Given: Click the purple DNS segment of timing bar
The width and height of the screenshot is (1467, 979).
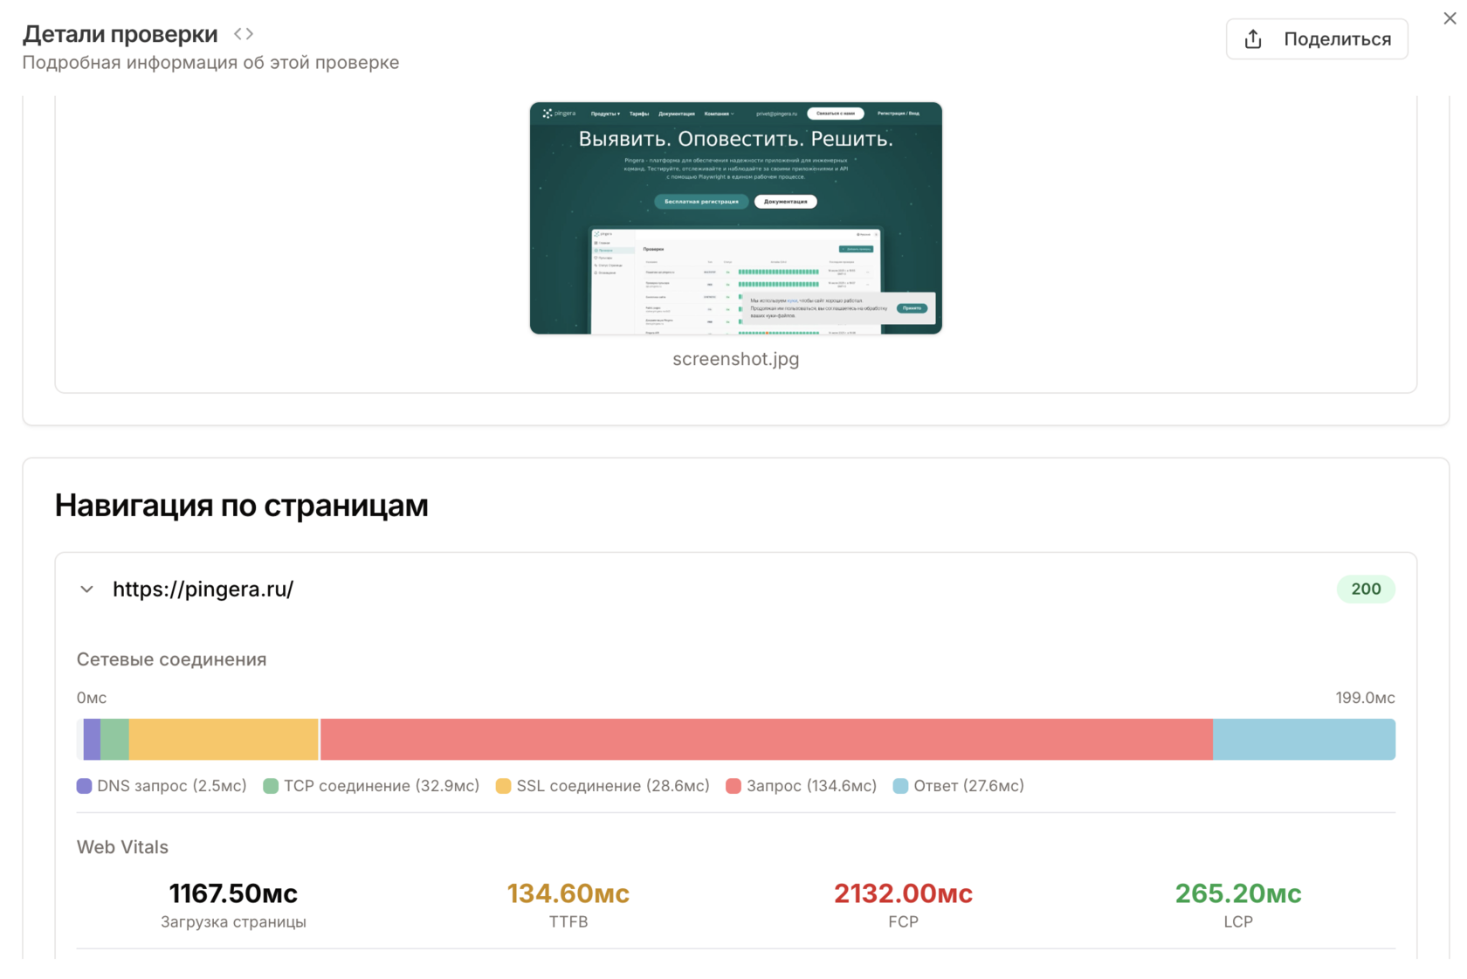Looking at the screenshot, I should (x=92, y=740).
